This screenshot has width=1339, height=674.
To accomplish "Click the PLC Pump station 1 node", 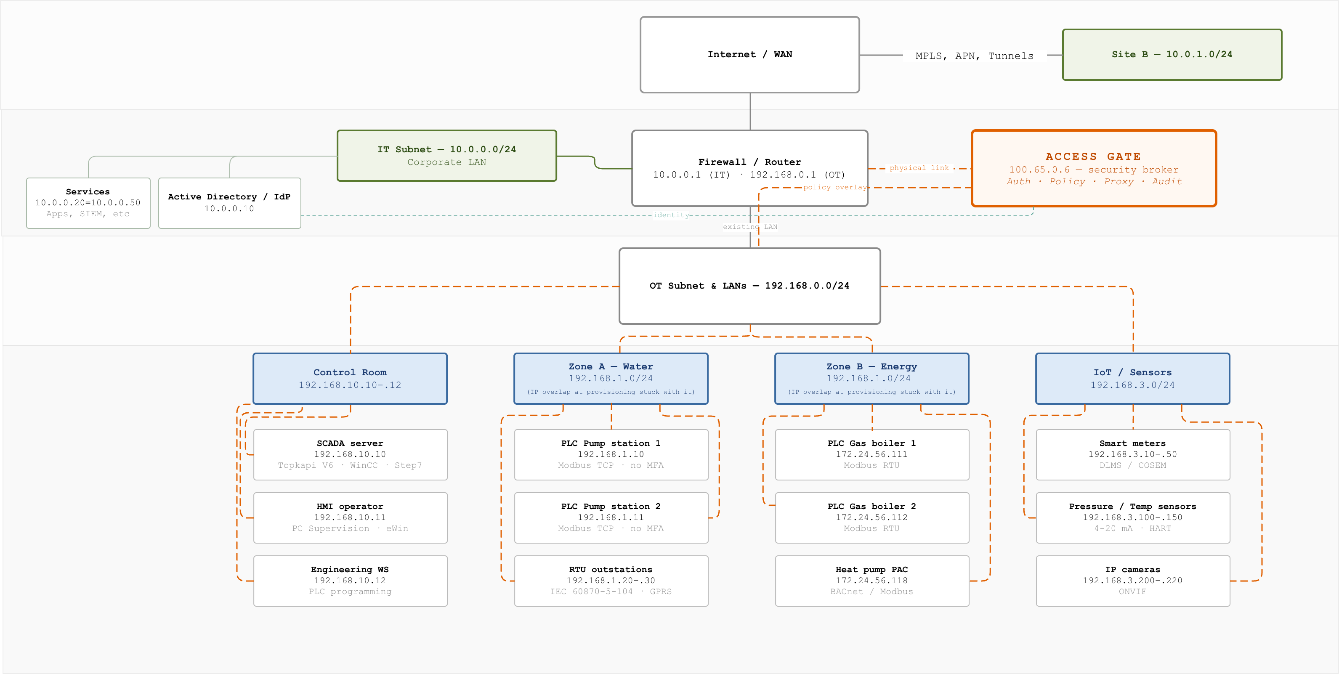I will coord(611,454).
